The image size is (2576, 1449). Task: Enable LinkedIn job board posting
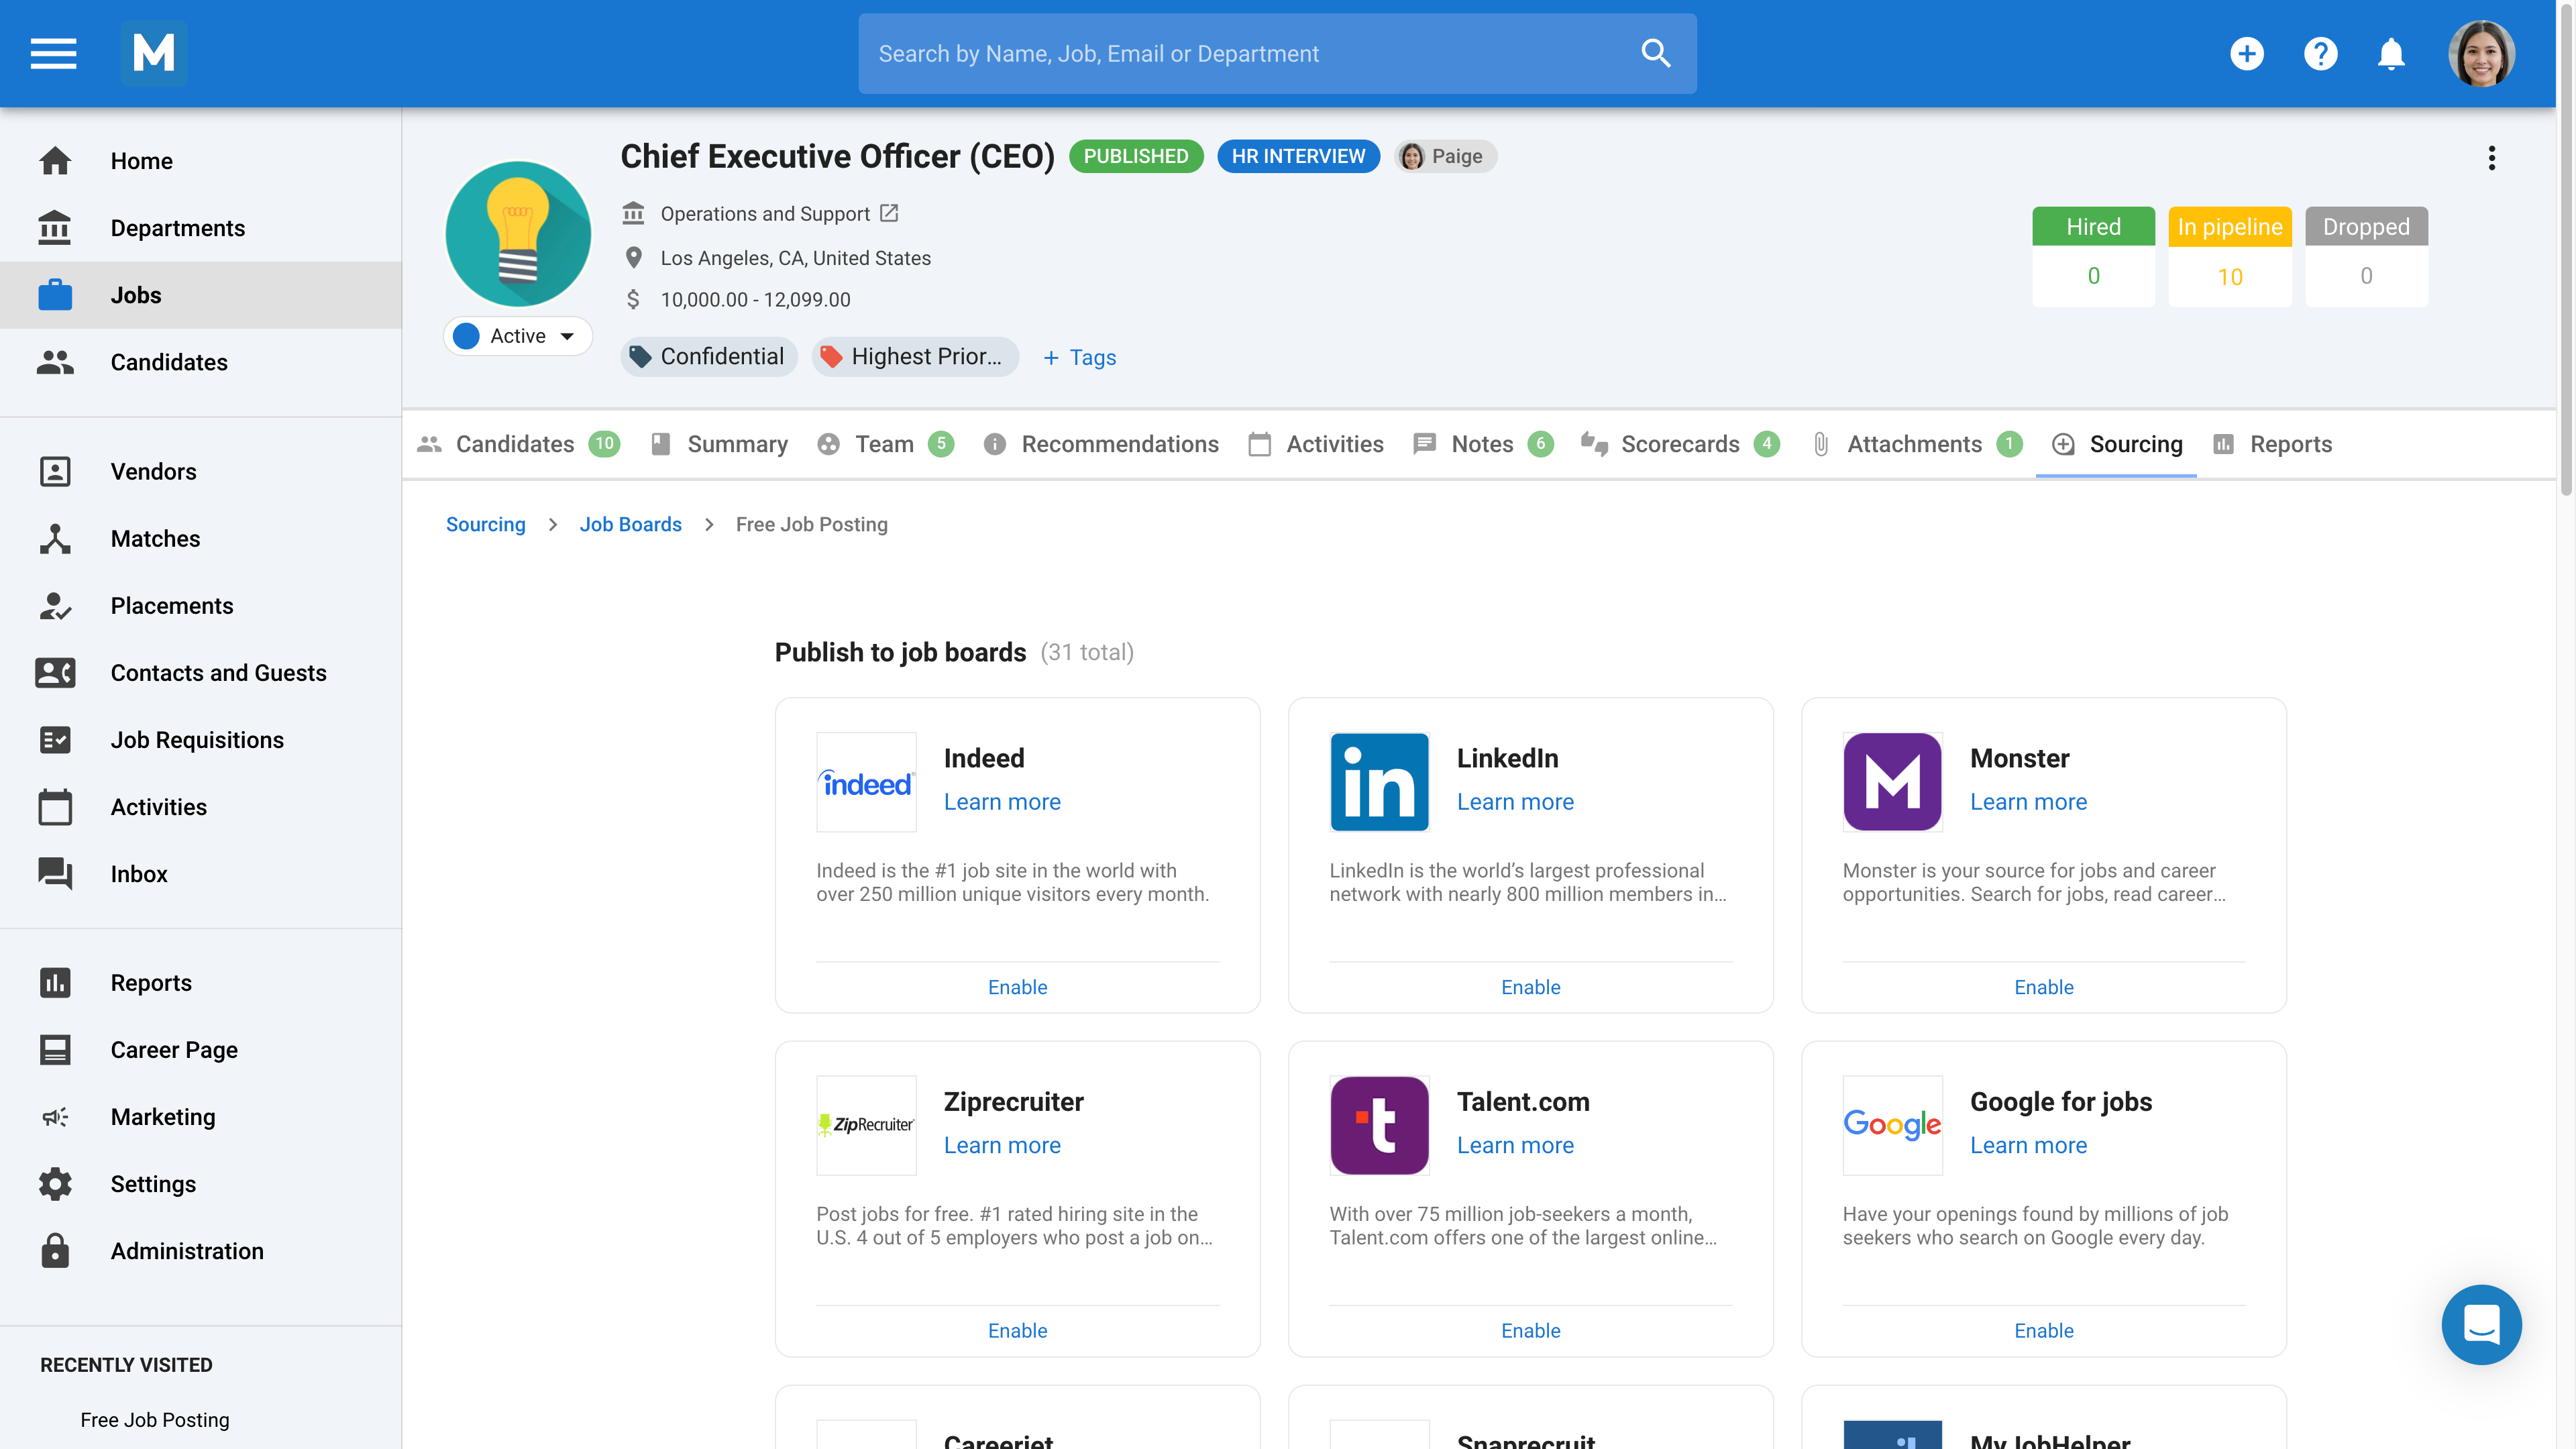coord(1530,986)
